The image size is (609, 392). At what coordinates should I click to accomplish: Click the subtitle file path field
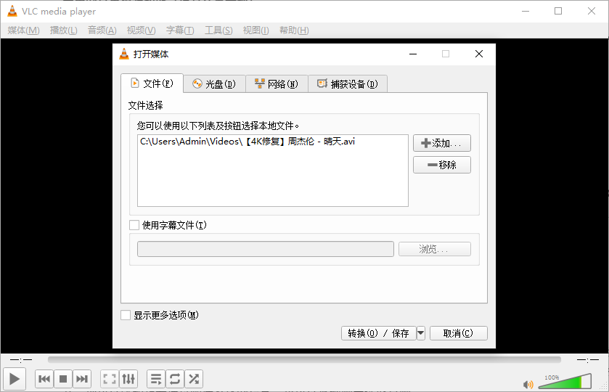tap(265, 249)
